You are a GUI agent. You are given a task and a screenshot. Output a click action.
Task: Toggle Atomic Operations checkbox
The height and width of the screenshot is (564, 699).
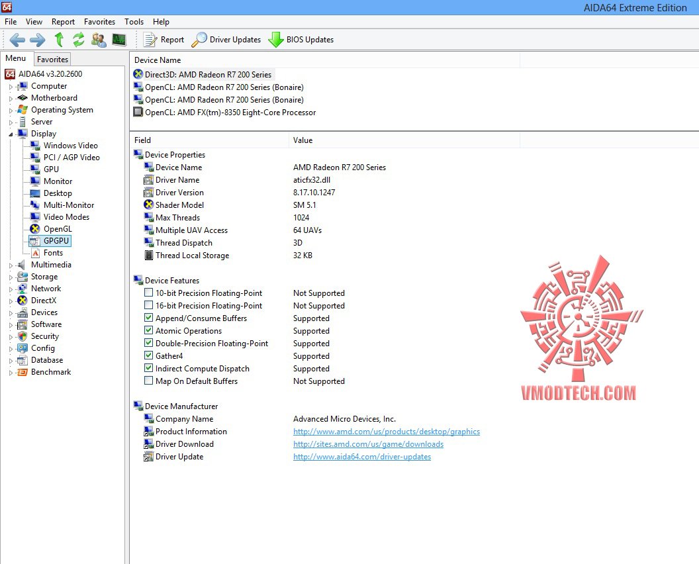click(x=148, y=330)
